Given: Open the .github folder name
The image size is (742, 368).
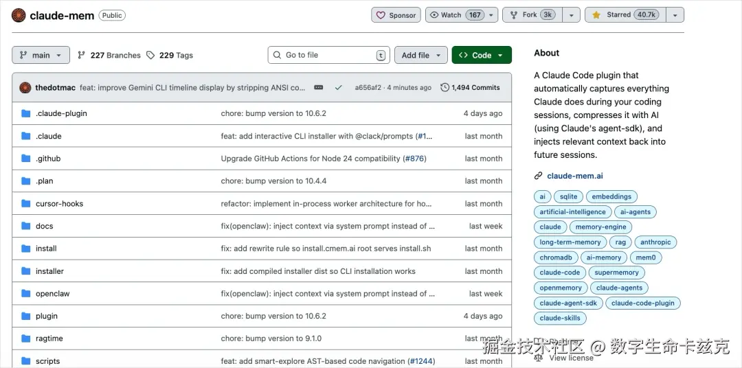Looking at the screenshot, I should tap(48, 159).
